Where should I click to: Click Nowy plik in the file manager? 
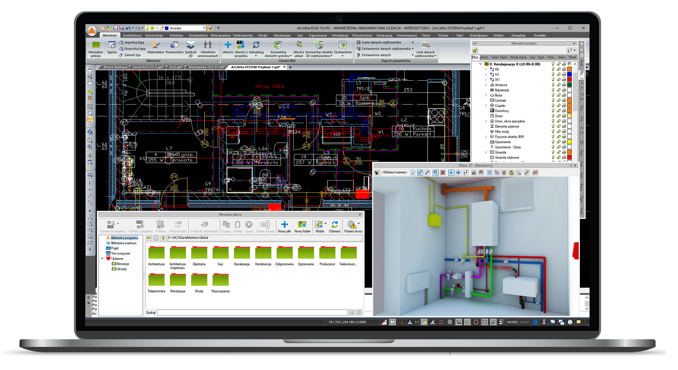(284, 226)
